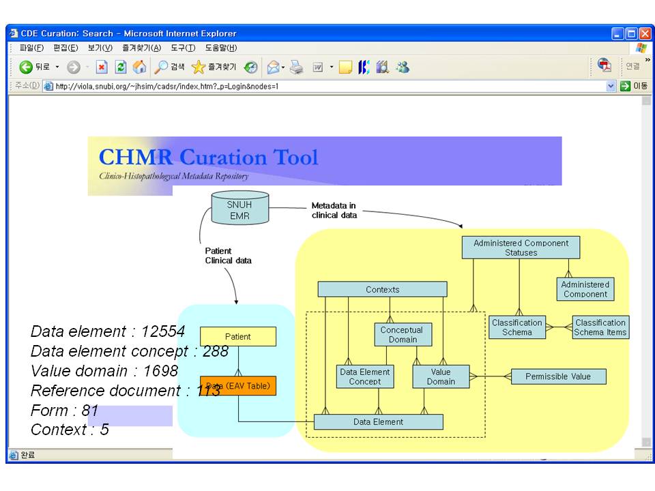Click the scrollbar up arrow

pos(646,101)
